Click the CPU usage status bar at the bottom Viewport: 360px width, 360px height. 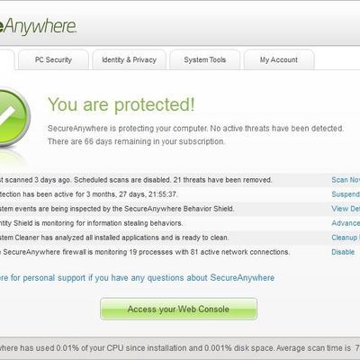point(180,348)
